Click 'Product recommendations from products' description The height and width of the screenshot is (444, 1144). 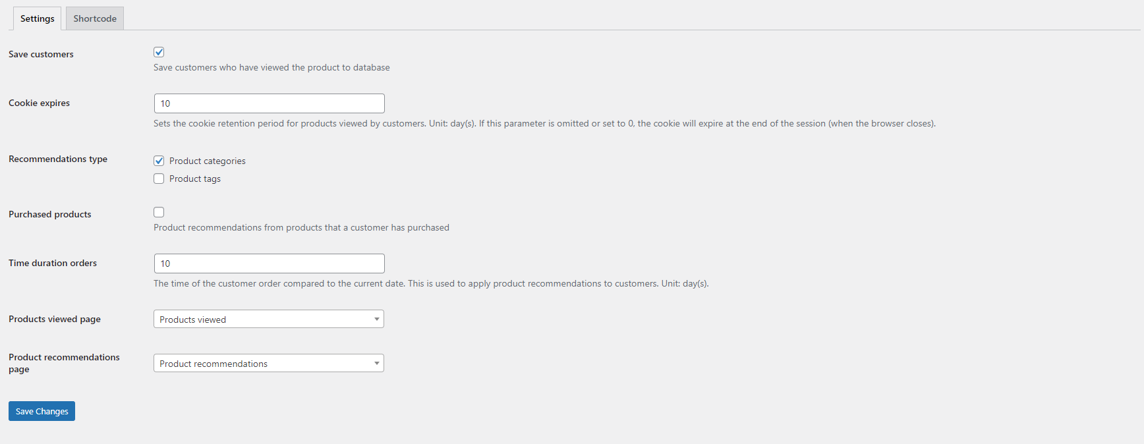301,227
